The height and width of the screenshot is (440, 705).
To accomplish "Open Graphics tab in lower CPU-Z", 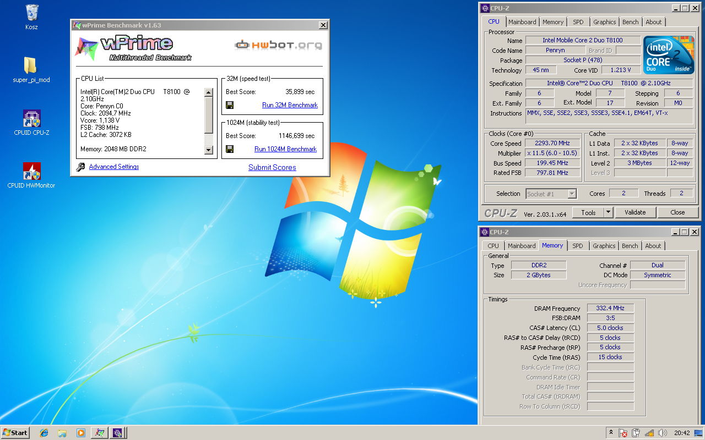I will pyautogui.click(x=604, y=246).
